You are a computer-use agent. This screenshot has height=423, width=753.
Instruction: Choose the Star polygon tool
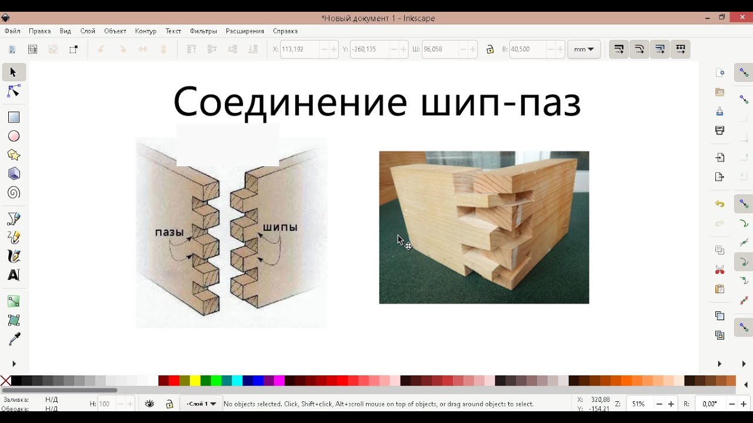point(14,155)
